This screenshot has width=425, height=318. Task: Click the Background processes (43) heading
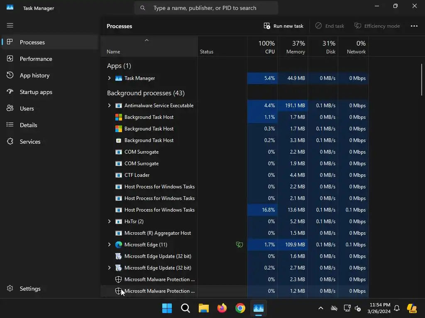point(146,93)
